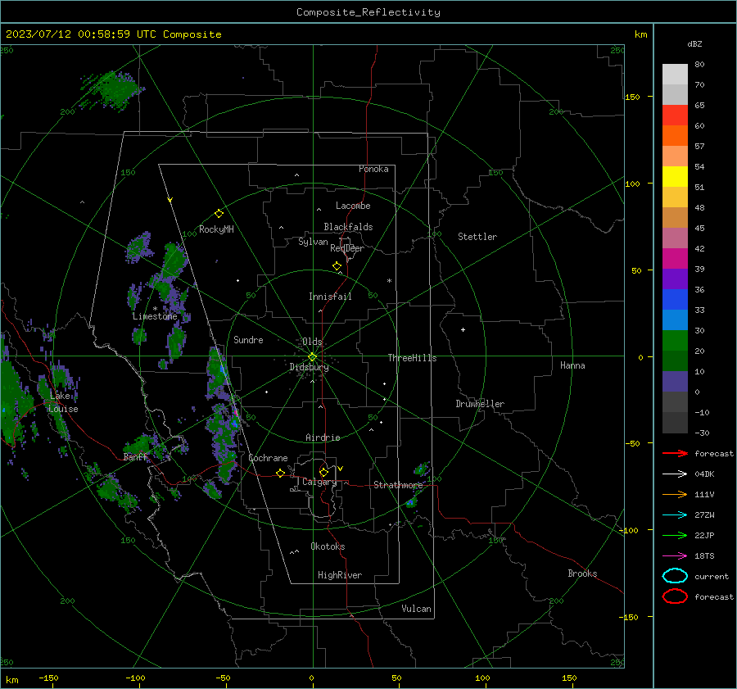
Task: Click the Airdrie city label
Action: pos(323,437)
